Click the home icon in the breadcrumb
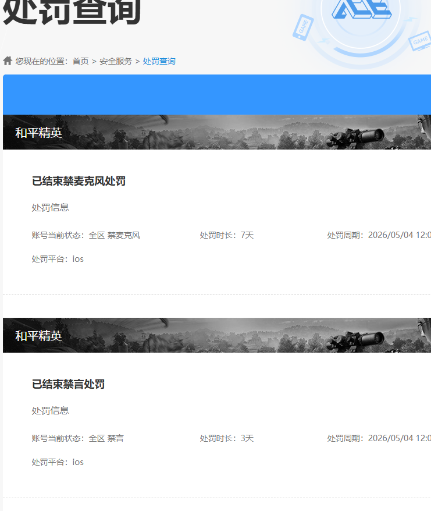This screenshot has width=431, height=511. [8, 61]
